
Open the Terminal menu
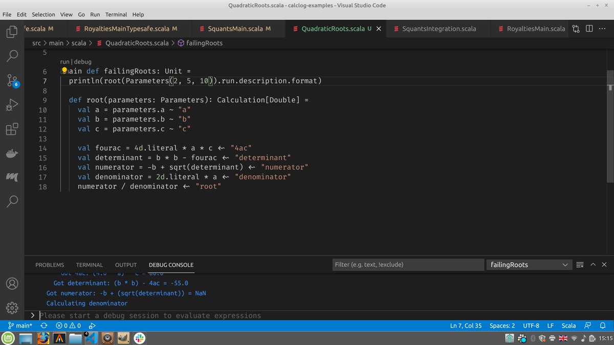[x=116, y=14]
